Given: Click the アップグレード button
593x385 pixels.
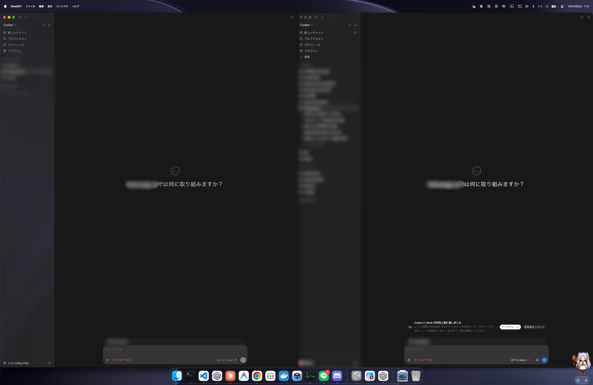Looking at the screenshot, I should (510, 327).
